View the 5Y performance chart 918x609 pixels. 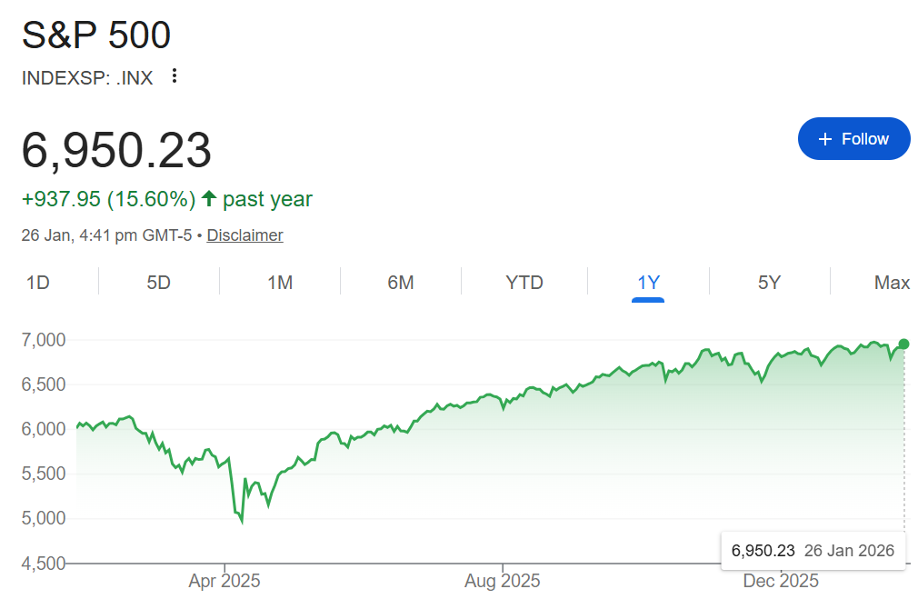770,283
